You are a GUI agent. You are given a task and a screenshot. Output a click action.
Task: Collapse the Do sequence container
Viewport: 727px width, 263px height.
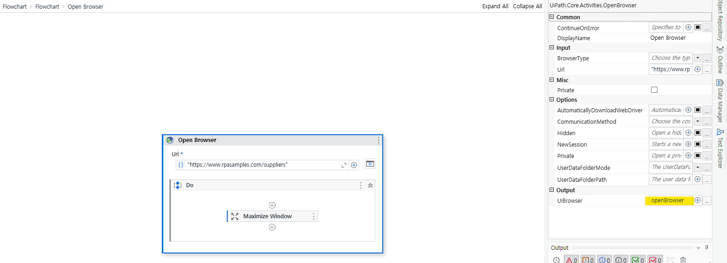pos(370,185)
